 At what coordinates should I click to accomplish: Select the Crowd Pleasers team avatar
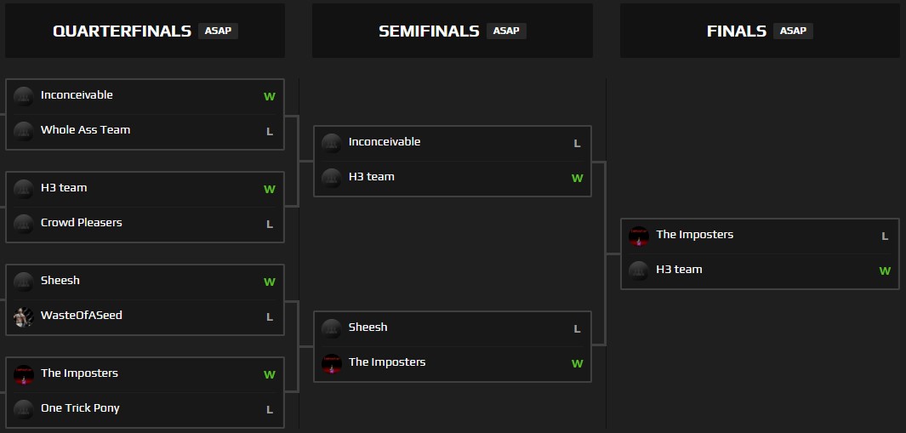pos(24,224)
